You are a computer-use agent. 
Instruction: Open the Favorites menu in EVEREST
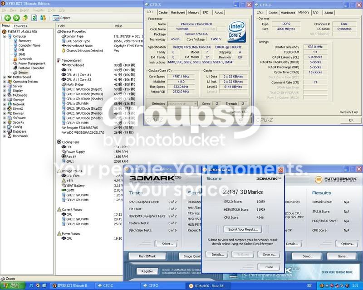pyautogui.click(x=39, y=10)
